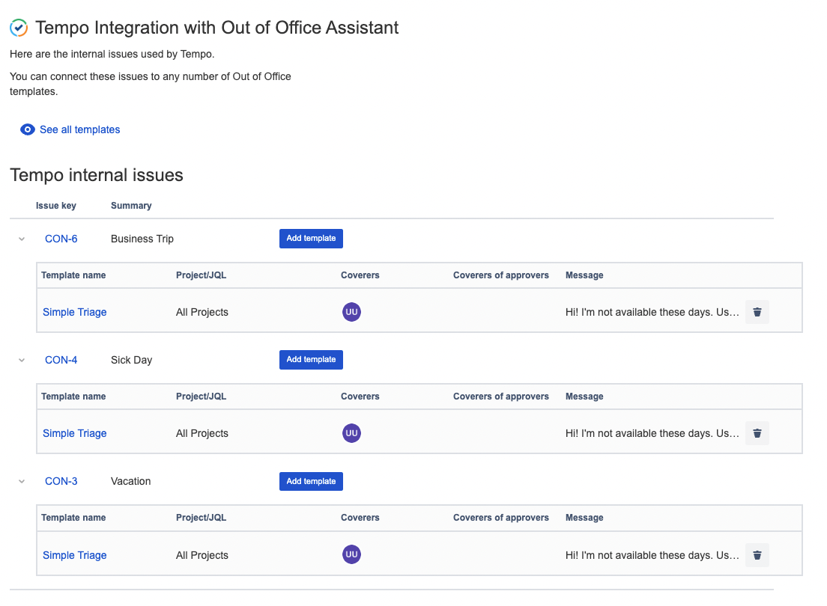Screen dimensions: 827x606
Task: Click the UU coverer avatar in Vacation row
Action: [x=352, y=554]
